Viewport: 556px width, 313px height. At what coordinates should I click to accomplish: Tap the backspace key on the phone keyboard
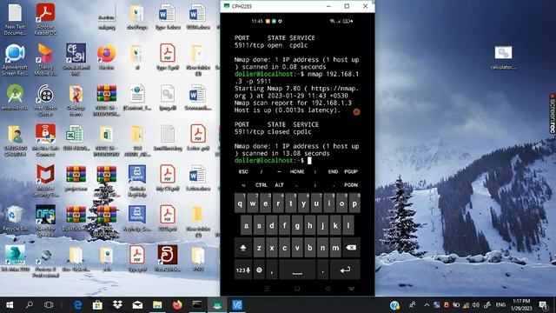tap(351, 248)
